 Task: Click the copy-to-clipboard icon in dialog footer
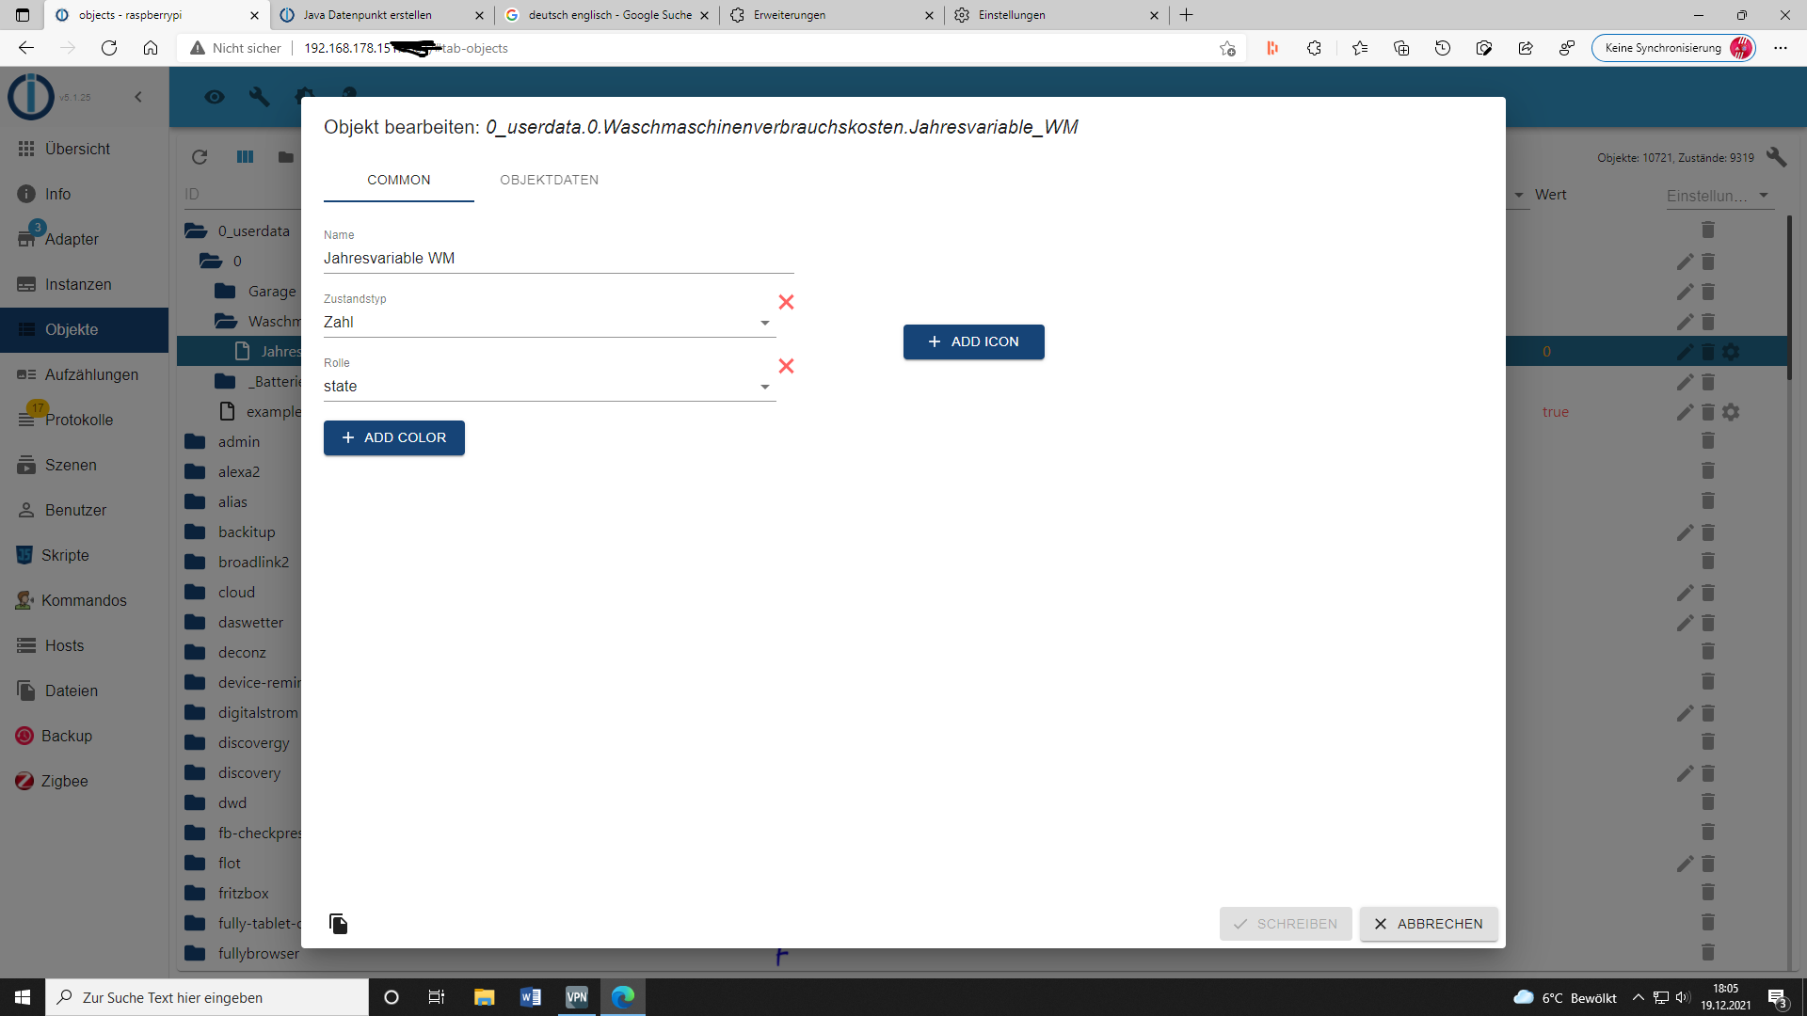coord(339,924)
